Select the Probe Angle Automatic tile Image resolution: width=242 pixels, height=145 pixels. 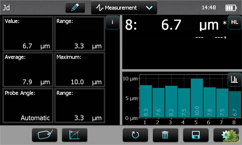[x=28, y=105]
